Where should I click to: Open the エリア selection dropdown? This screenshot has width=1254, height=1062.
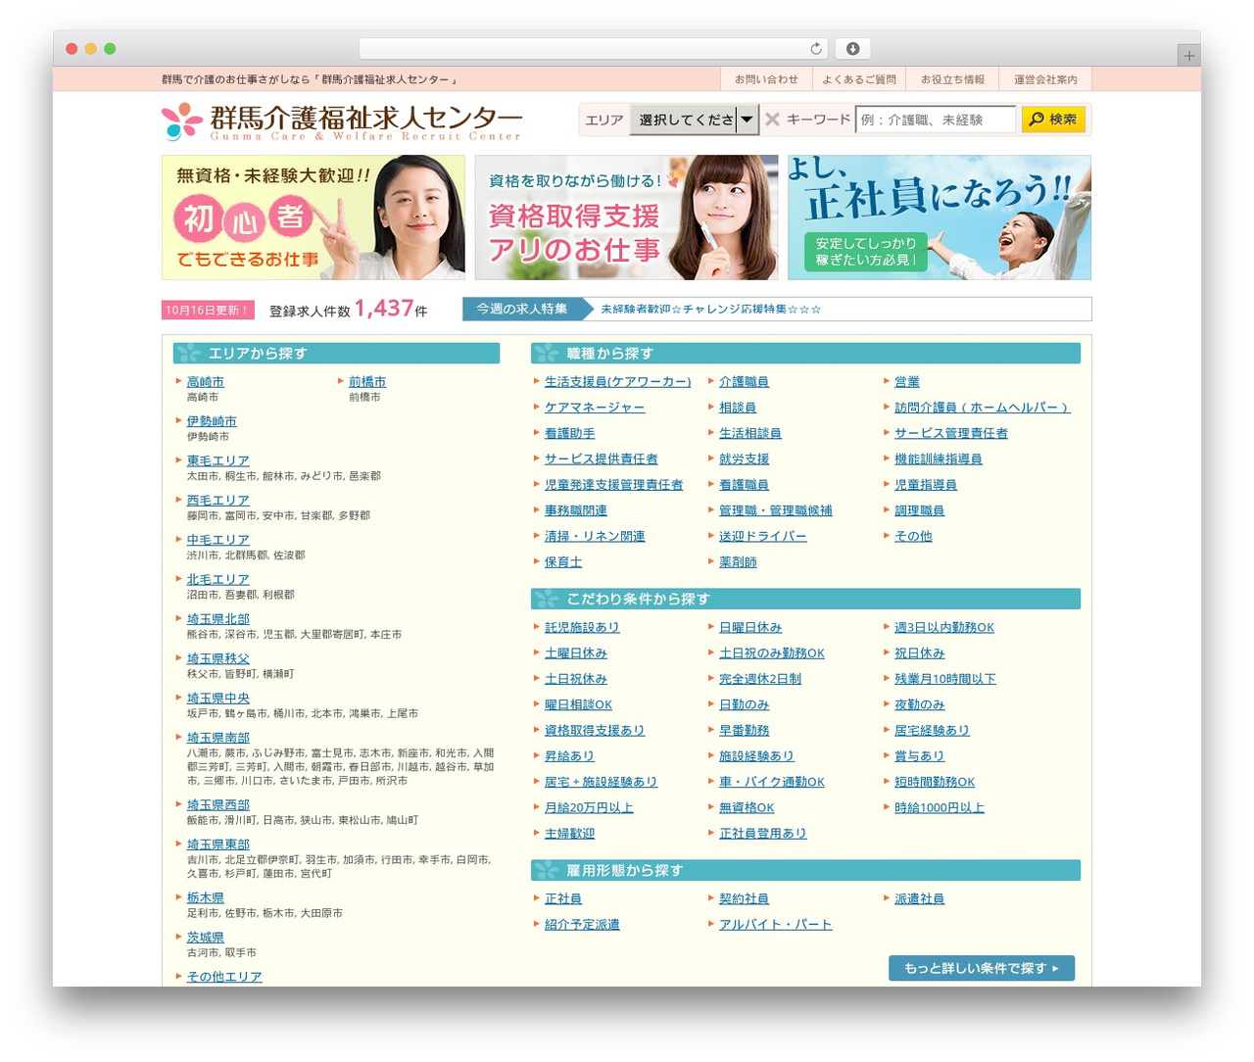click(x=694, y=120)
